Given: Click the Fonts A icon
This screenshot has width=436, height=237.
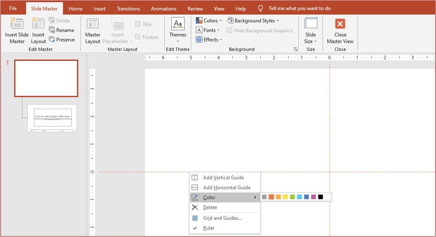Looking at the screenshot, I should (x=199, y=30).
